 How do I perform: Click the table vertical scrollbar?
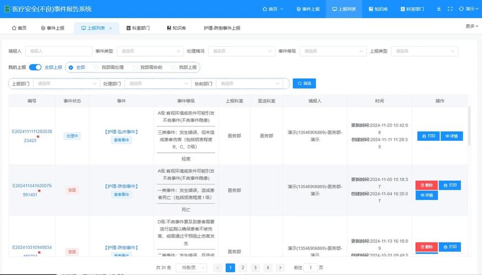(469, 127)
